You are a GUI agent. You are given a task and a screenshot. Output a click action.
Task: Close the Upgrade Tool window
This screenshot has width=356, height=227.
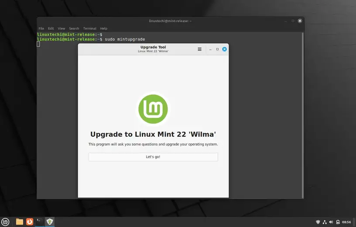click(x=224, y=49)
